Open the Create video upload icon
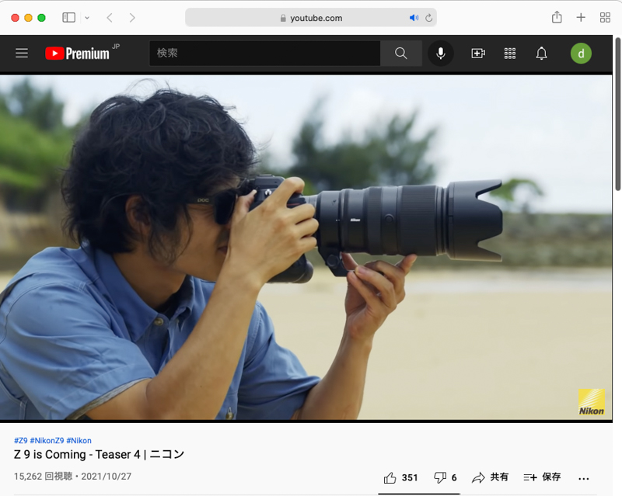This screenshot has width=622, height=496. coord(478,53)
